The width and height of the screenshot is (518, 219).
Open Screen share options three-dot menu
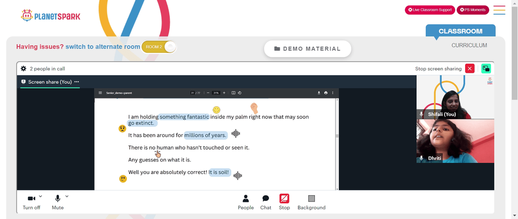click(77, 82)
